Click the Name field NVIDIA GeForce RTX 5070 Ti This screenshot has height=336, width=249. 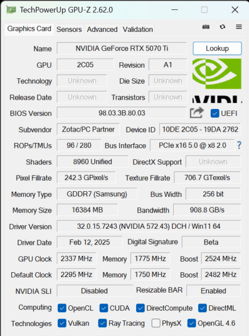point(122,49)
